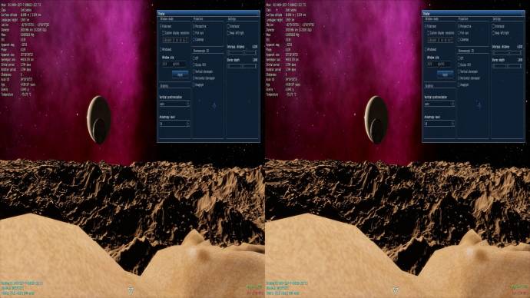The width and height of the screenshot is (530, 298).
Task: Open display resolution dropdown in right-eye dialog
Action: point(441,40)
